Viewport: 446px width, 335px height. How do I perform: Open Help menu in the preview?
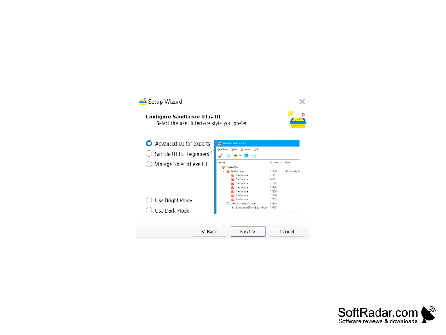[256, 149]
